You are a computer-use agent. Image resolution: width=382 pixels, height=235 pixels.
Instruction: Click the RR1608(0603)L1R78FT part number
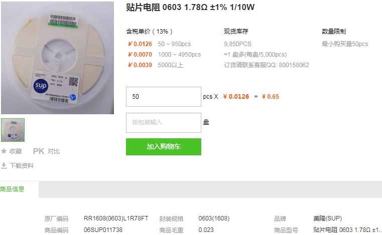(116, 218)
